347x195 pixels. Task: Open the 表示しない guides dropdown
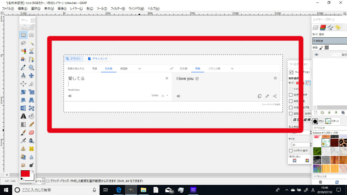[x=300, y=156]
